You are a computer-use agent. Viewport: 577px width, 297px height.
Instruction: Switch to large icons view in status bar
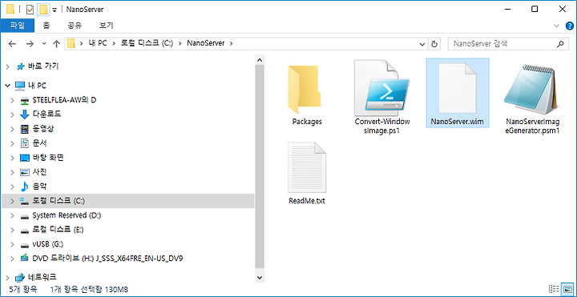[567, 289]
